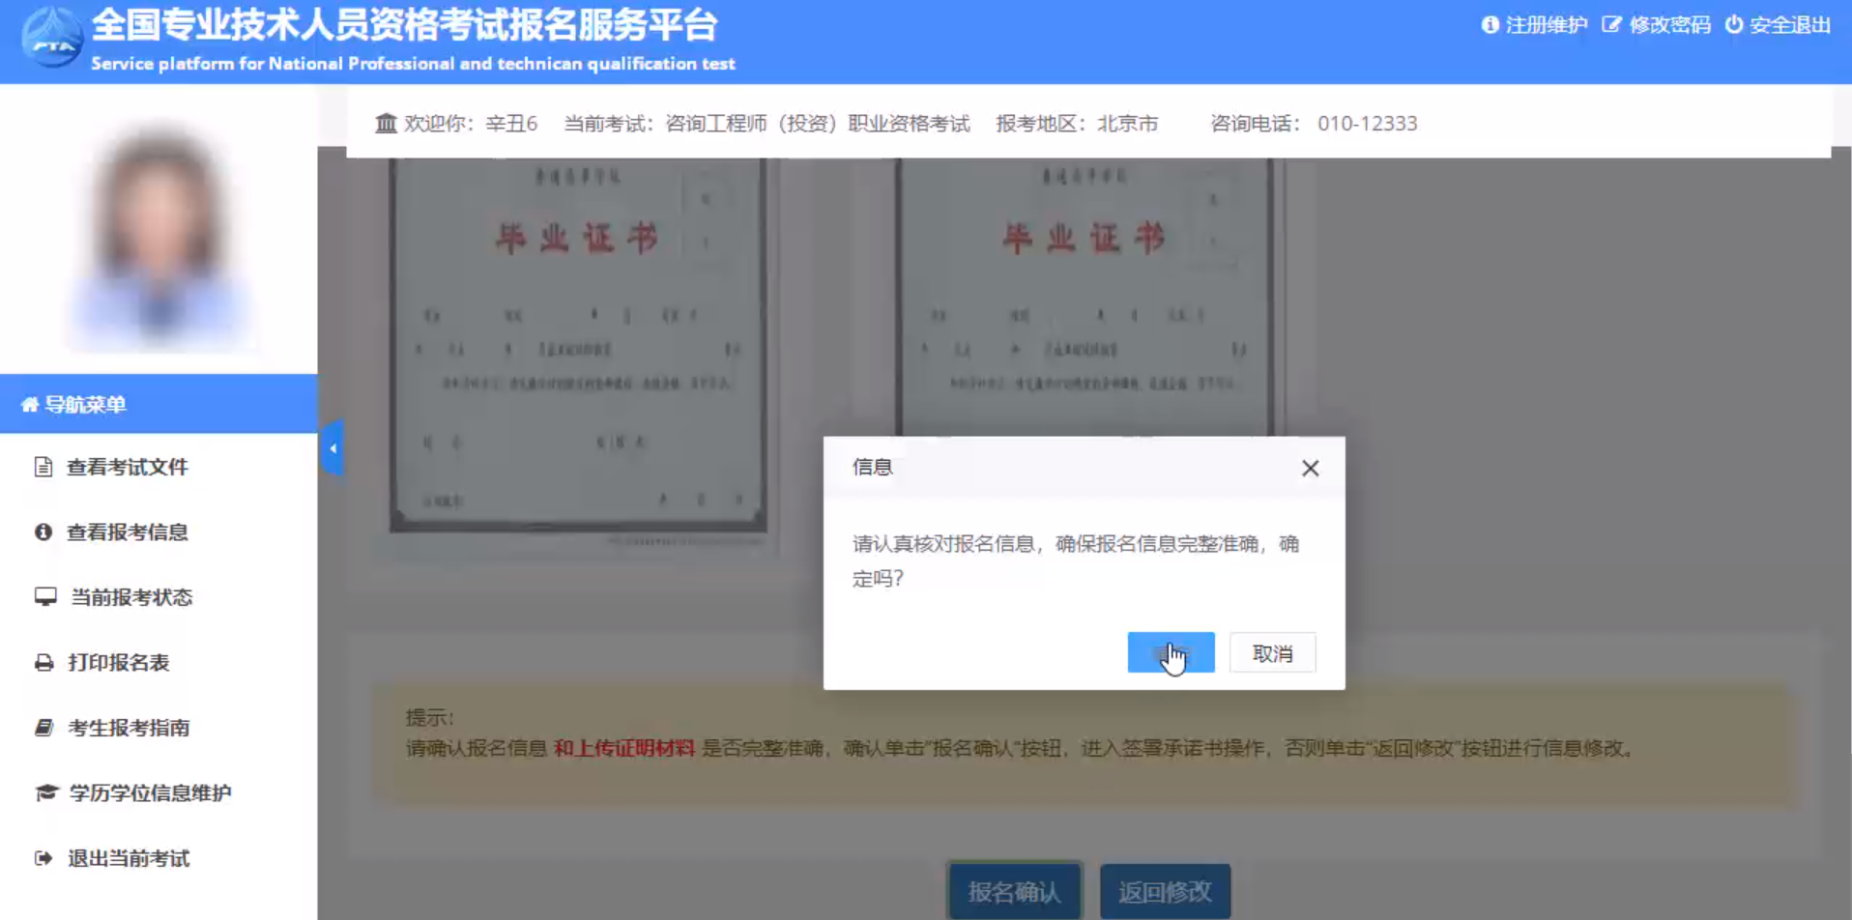Click 取消 to cancel the dialog
The image size is (1852, 920).
(1272, 652)
